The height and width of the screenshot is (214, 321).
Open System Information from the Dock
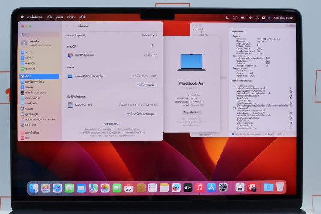(x=240, y=187)
